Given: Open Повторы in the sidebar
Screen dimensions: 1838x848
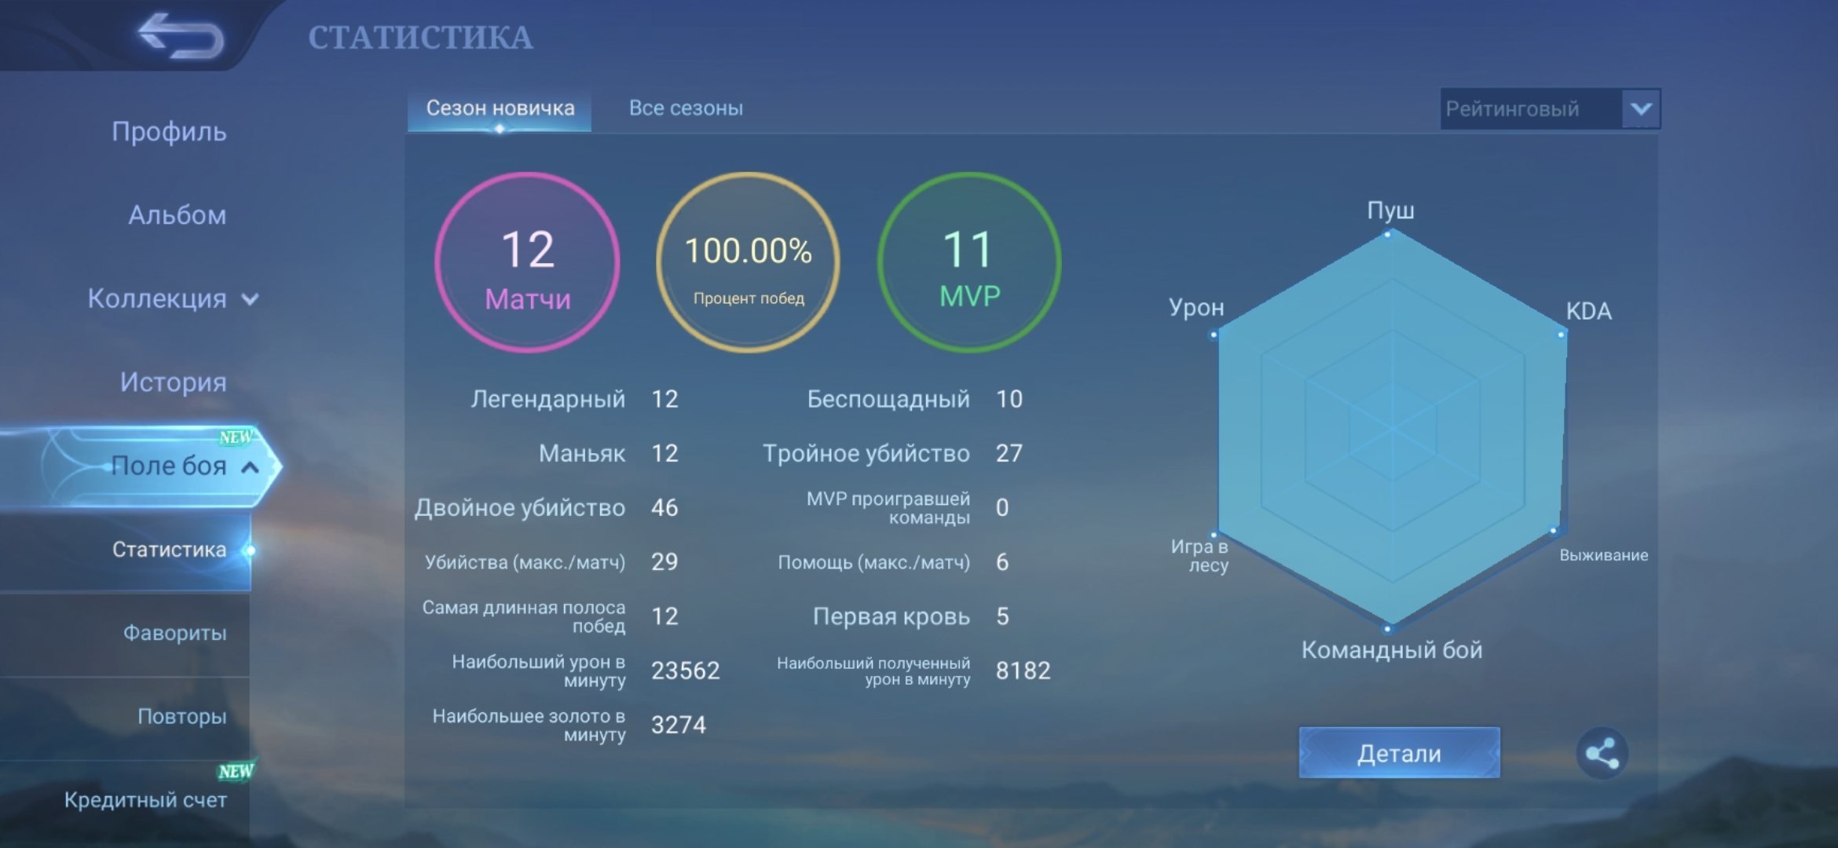Looking at the screenshot, I should (x=182, y=716).
